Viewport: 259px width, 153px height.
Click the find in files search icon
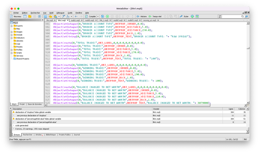point(55,16)
